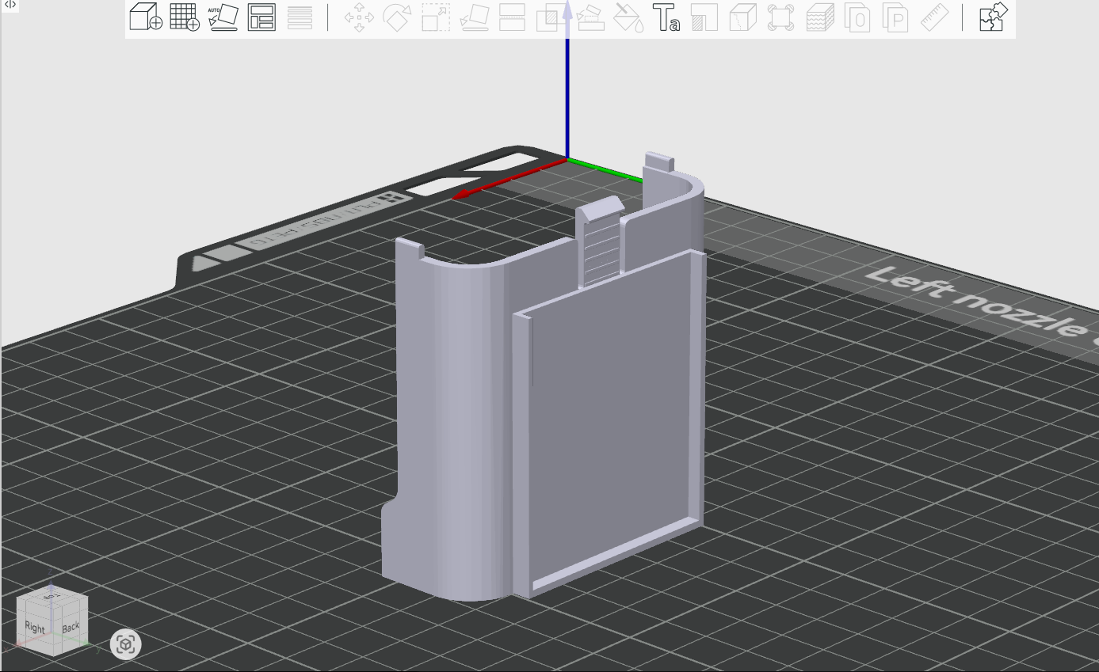The image size is (1099, 672).
Task: Click the Back face of the view cube
Action: tap(71, 627)
